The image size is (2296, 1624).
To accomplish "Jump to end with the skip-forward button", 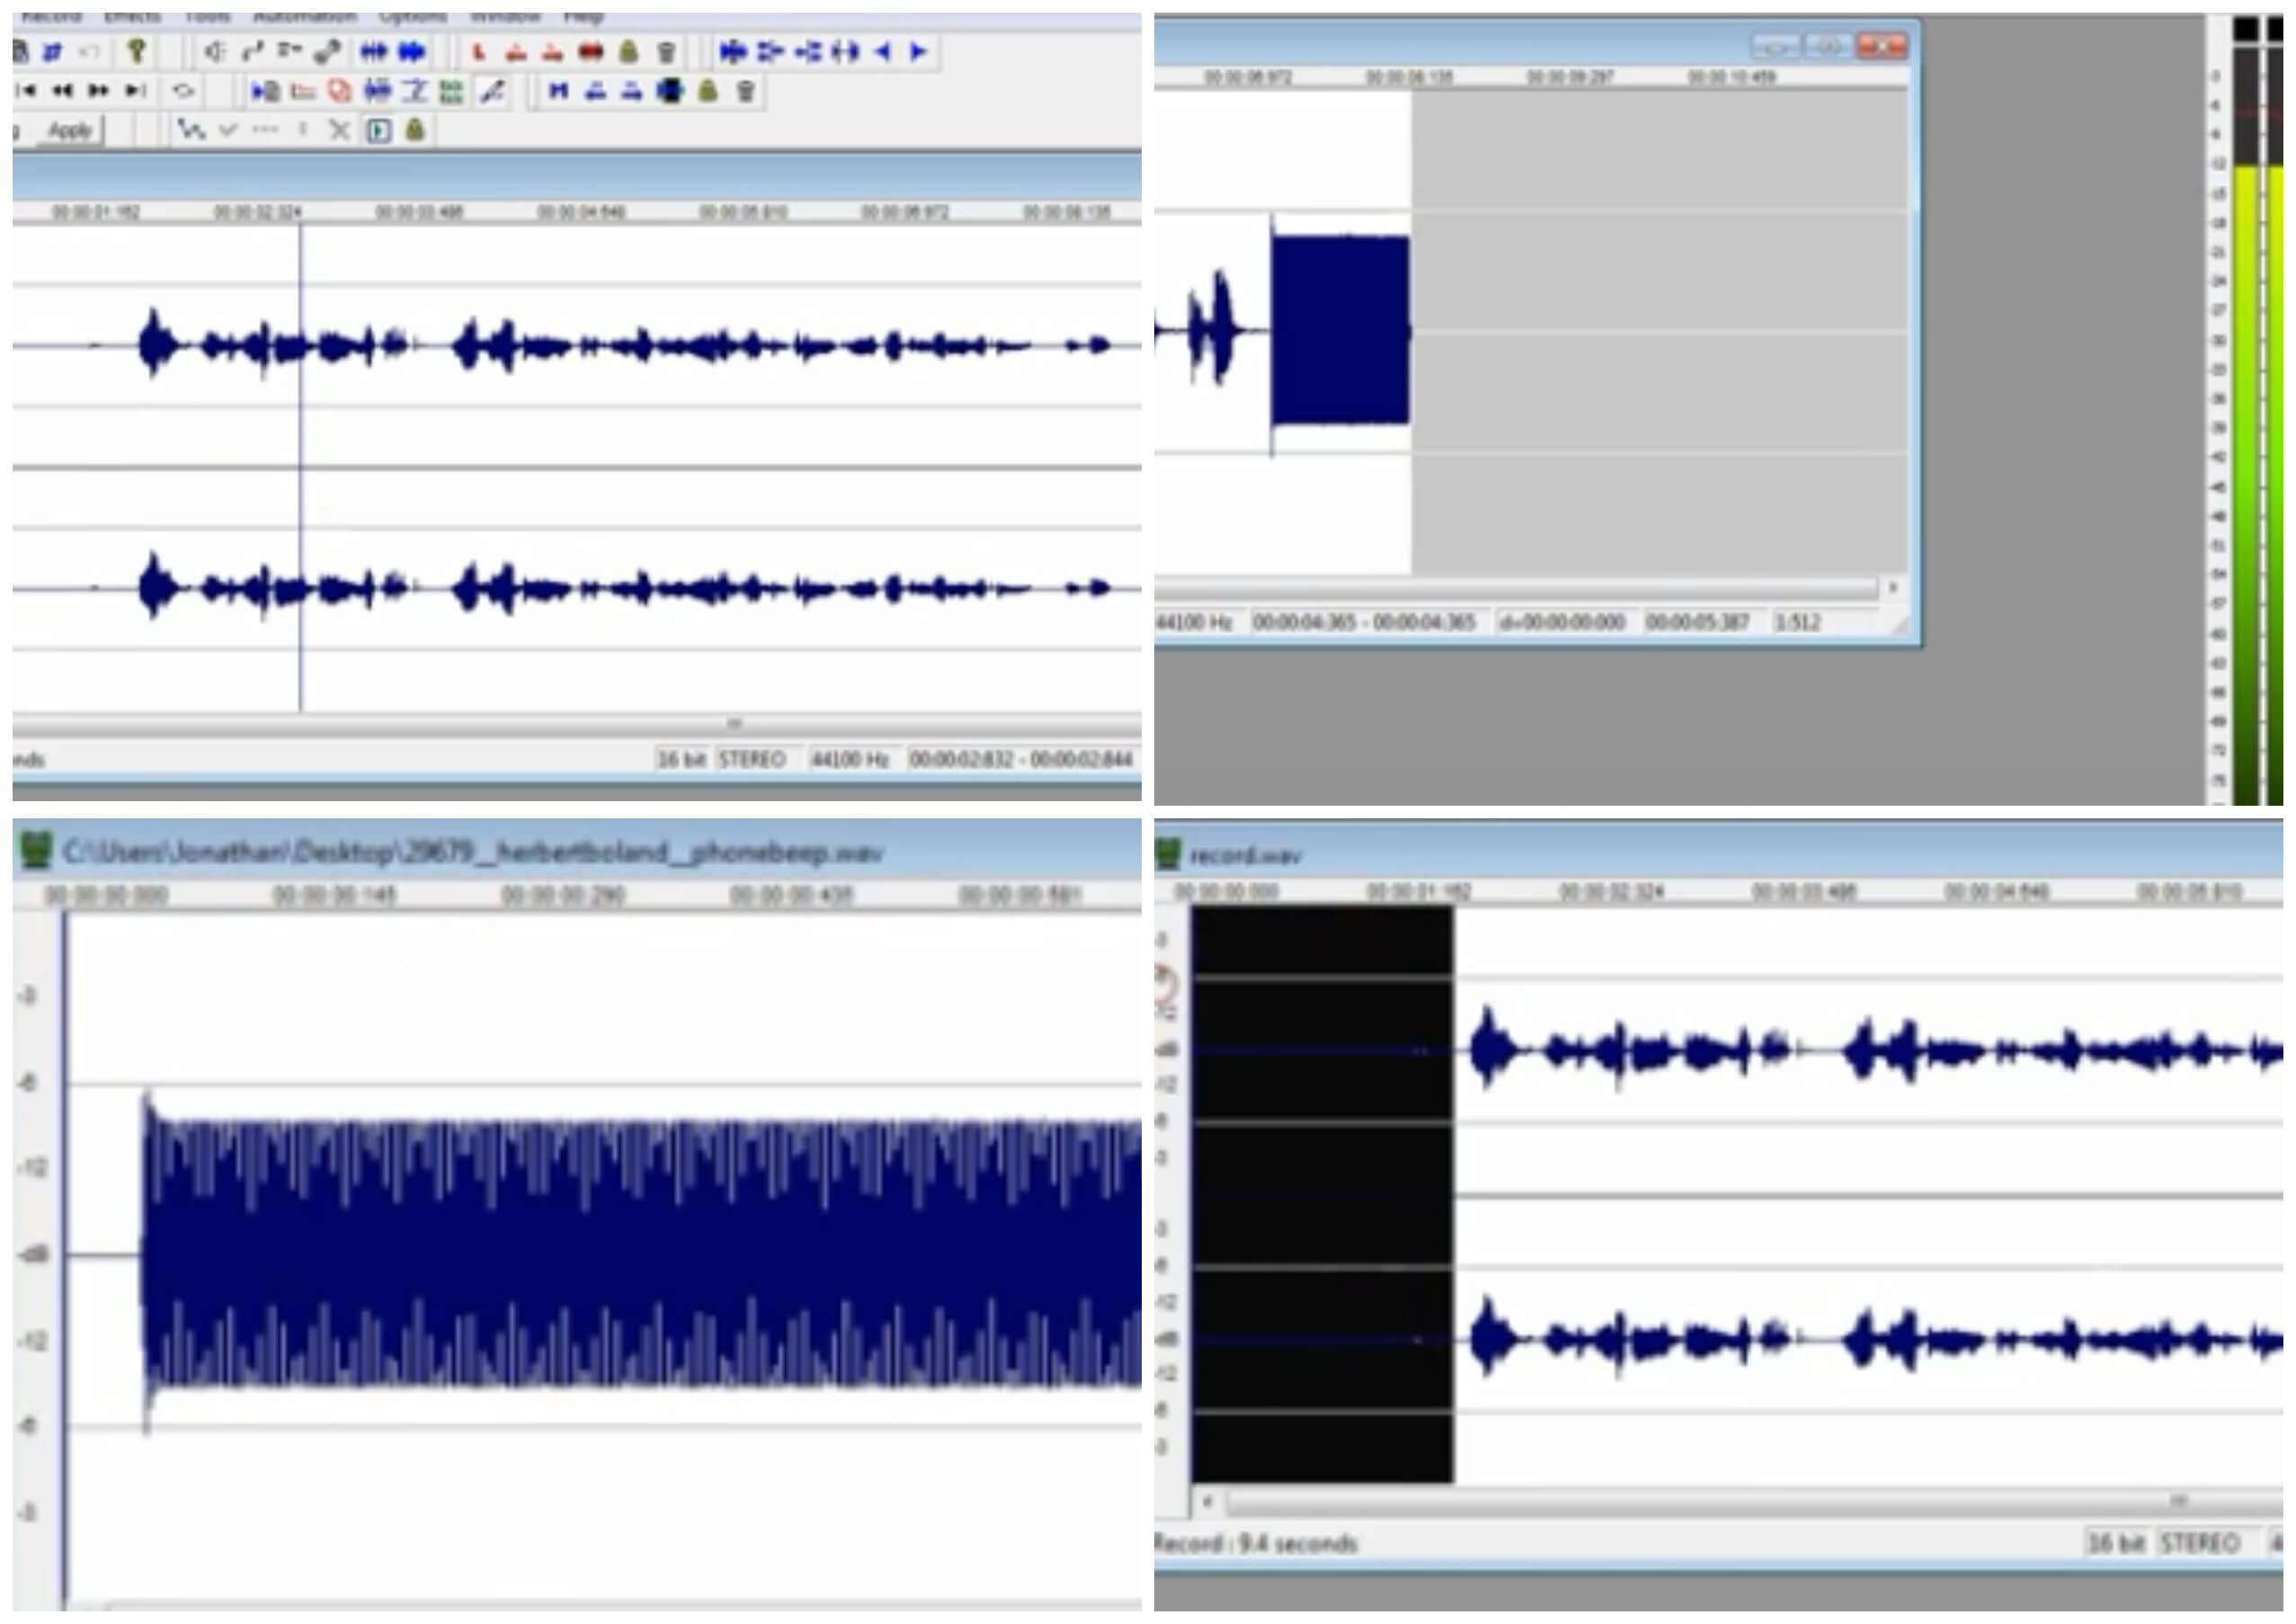I will click(135, 91).
